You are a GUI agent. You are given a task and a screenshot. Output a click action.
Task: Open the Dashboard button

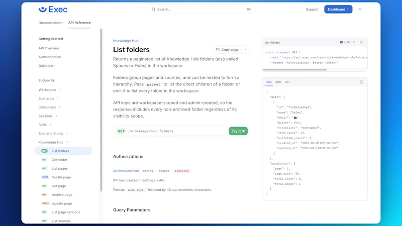click(x=338, y=9)
